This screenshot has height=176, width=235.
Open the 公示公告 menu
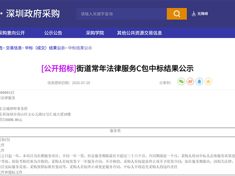53,33
